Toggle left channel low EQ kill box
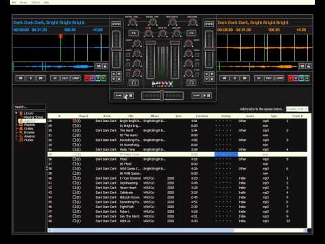 (x=128, y=74)
